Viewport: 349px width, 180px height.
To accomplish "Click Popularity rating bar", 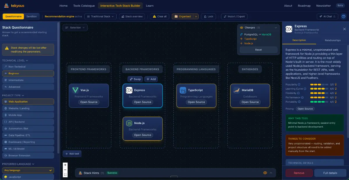I will (x=319, y=84).
